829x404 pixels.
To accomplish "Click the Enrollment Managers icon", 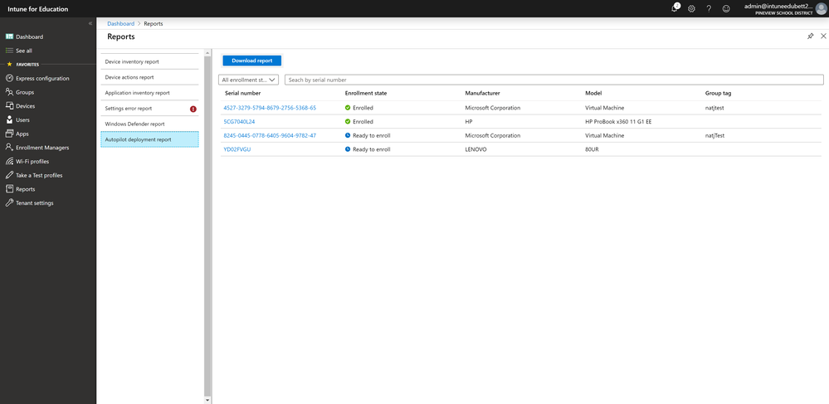I will [x=9, y=148].
